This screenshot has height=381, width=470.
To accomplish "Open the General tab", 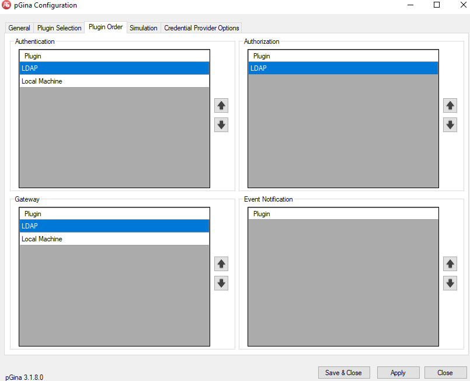I will pos(19,28).
